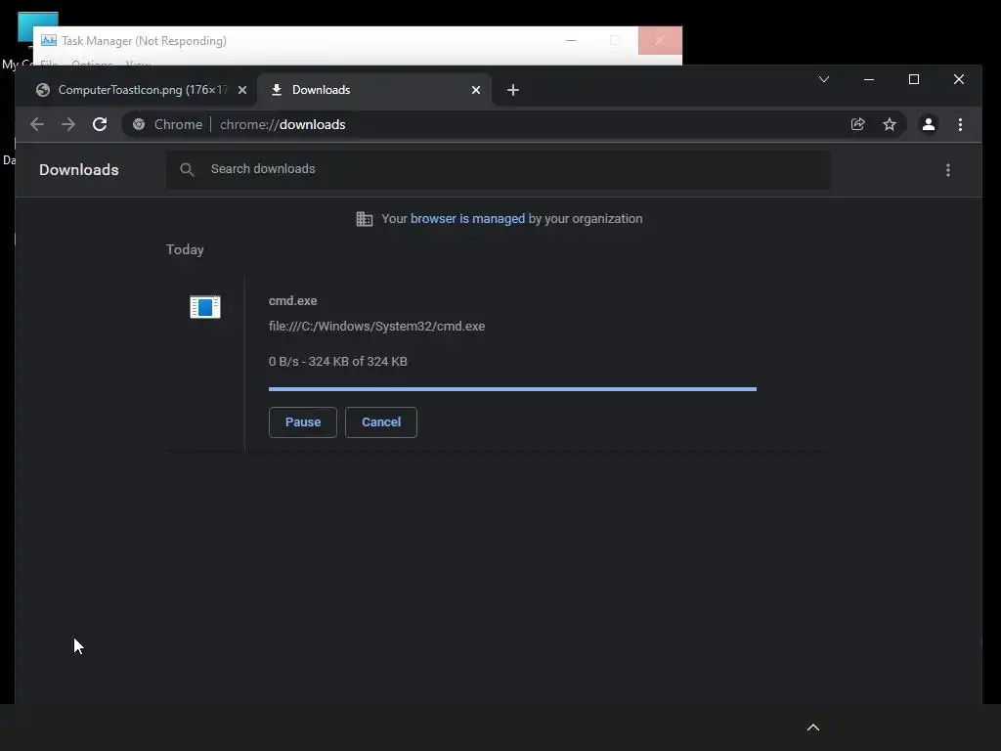Click the managed-organization building icon

[364, 219]
